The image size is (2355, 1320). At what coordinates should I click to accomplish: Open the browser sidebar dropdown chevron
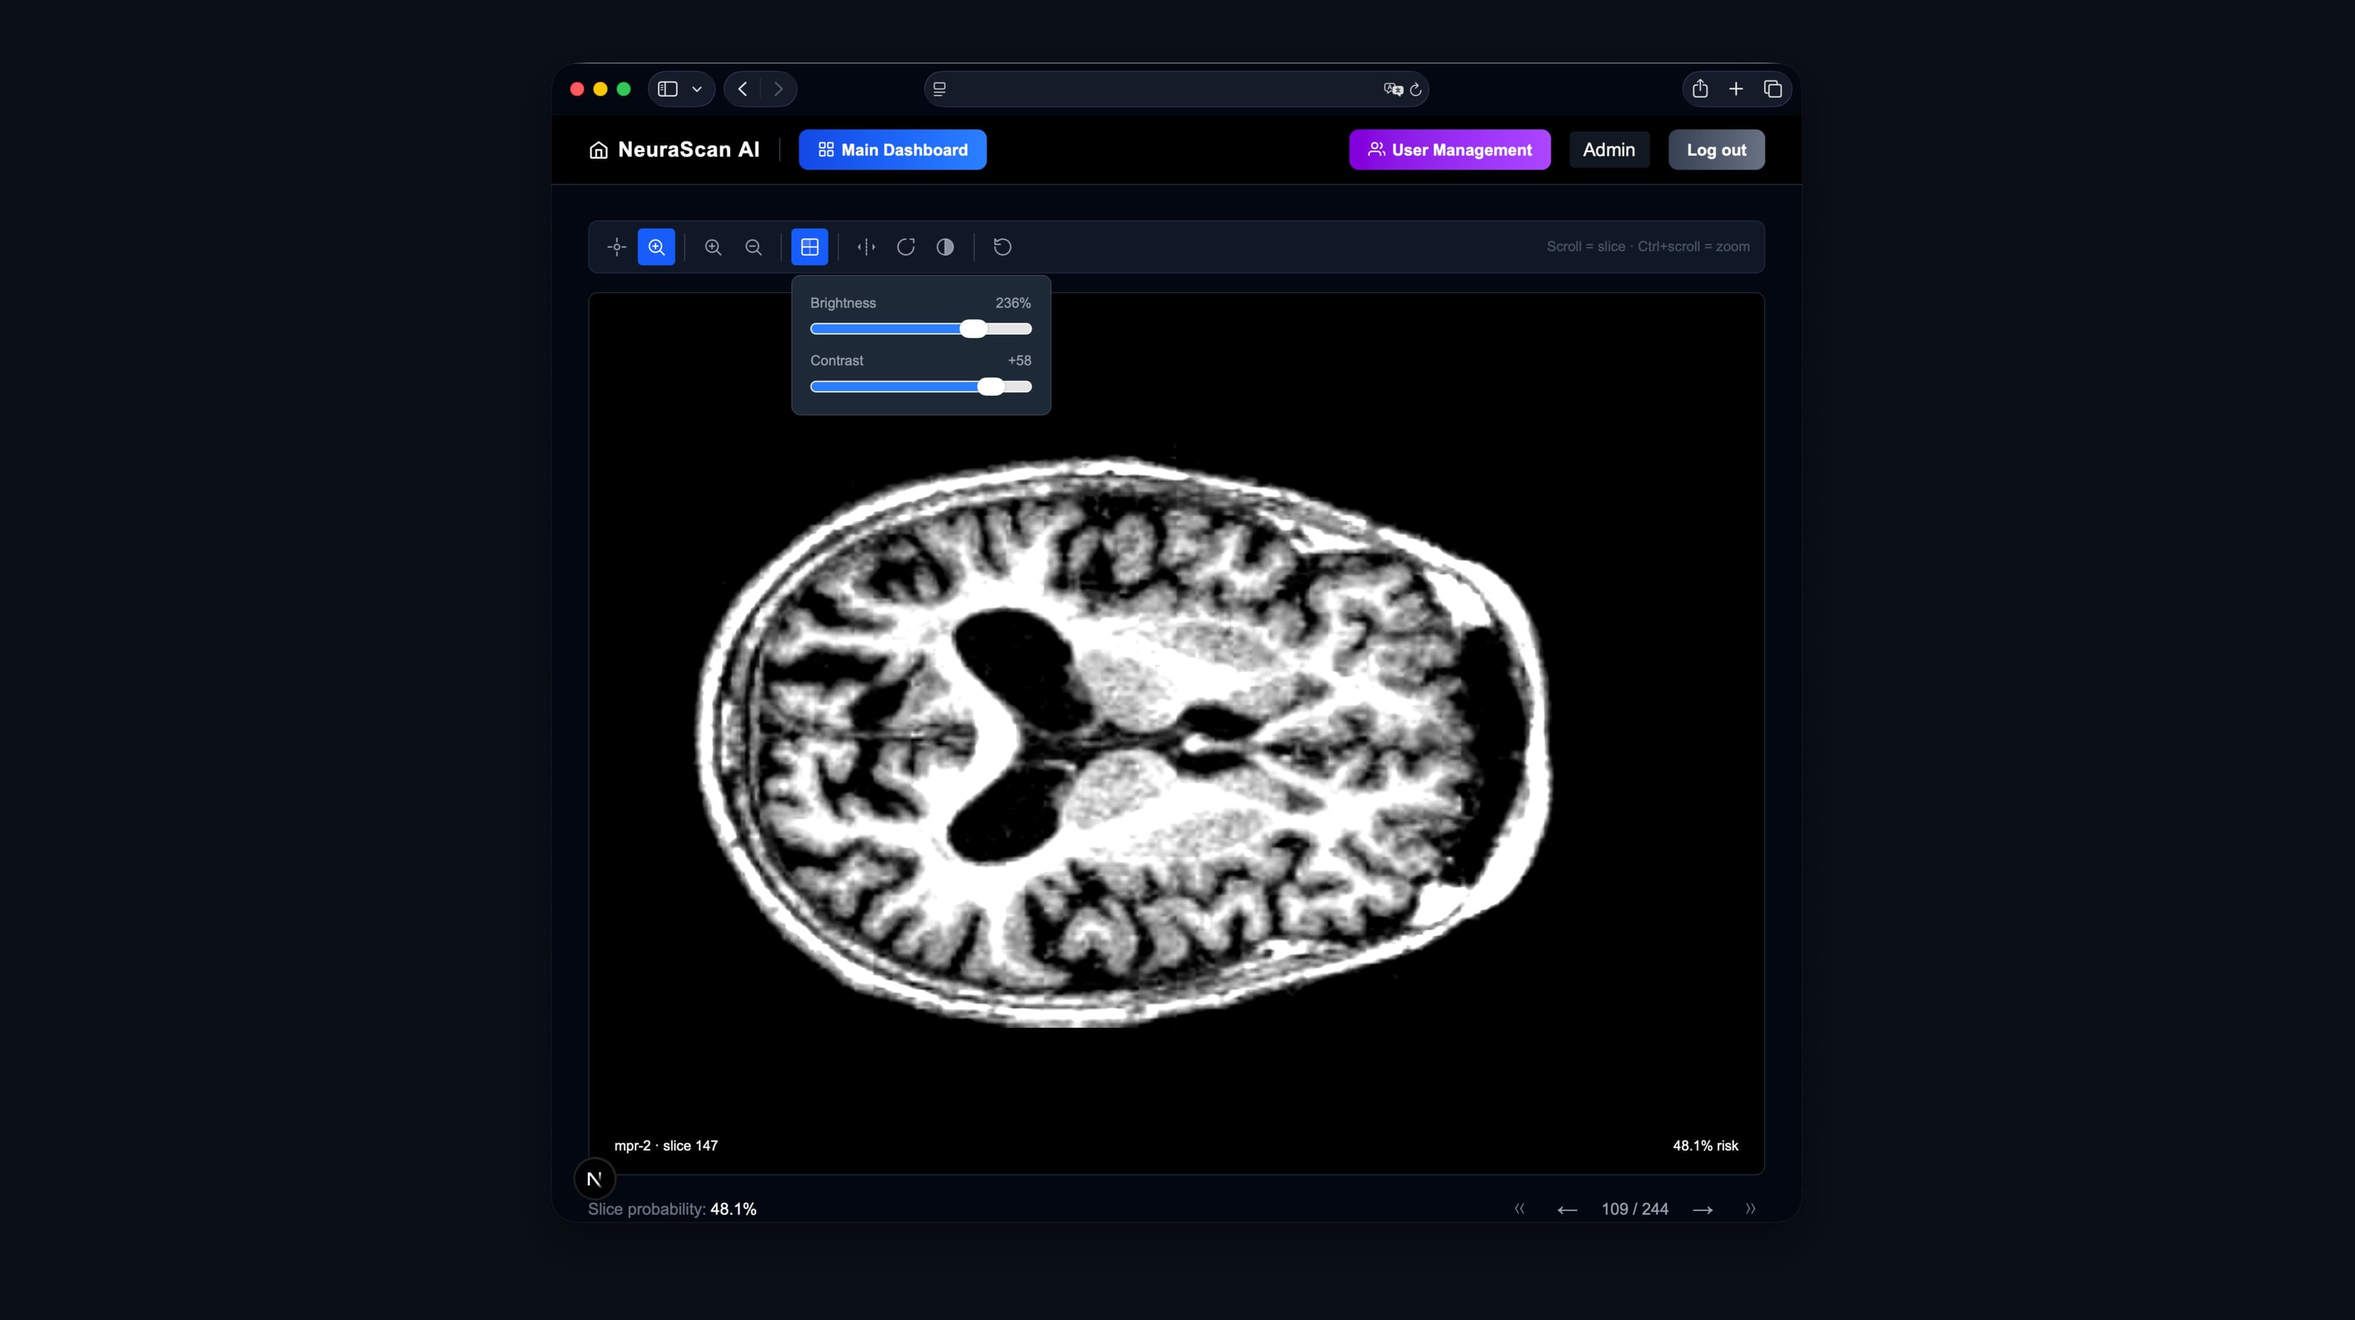pos(697,89)
